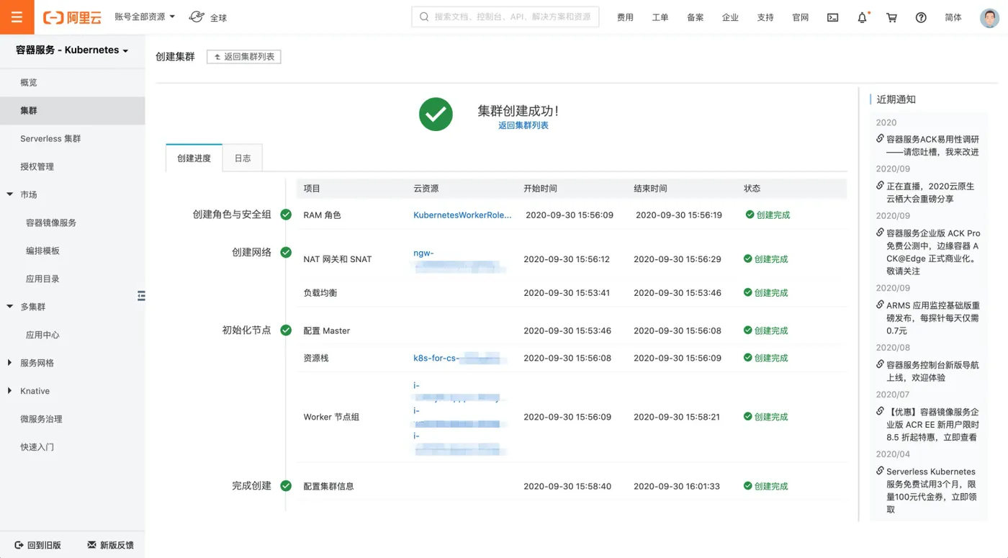The height and width of the screenshot is (558, 1008).
Task: Open the shopping cart icon
Action: pos(891,17)
